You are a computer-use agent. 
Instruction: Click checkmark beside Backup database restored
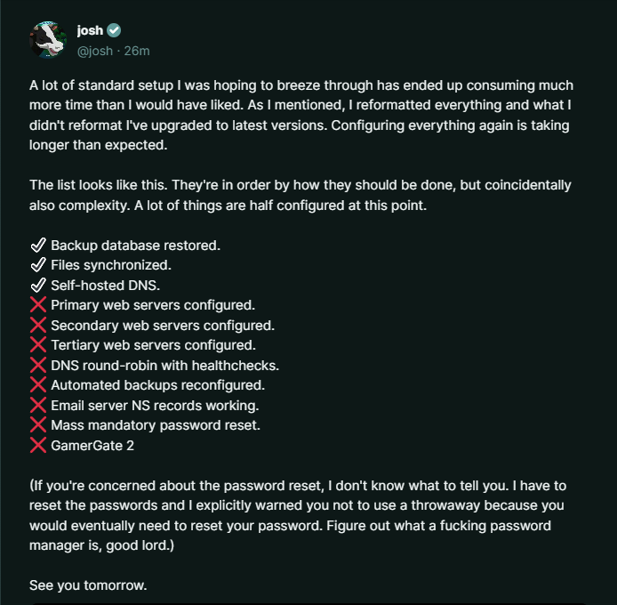click(x=38, y=245)
